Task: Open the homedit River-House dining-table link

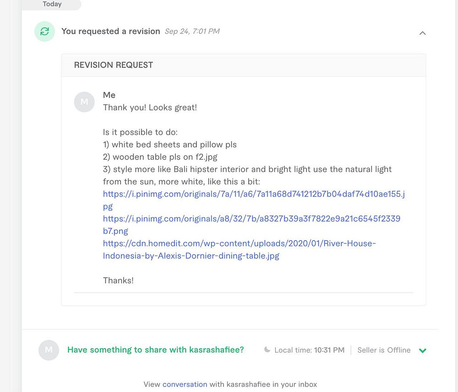Action: (x=239, y=243)
